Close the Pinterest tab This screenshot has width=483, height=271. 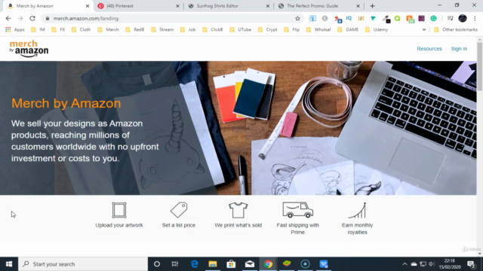pos(178,6)
